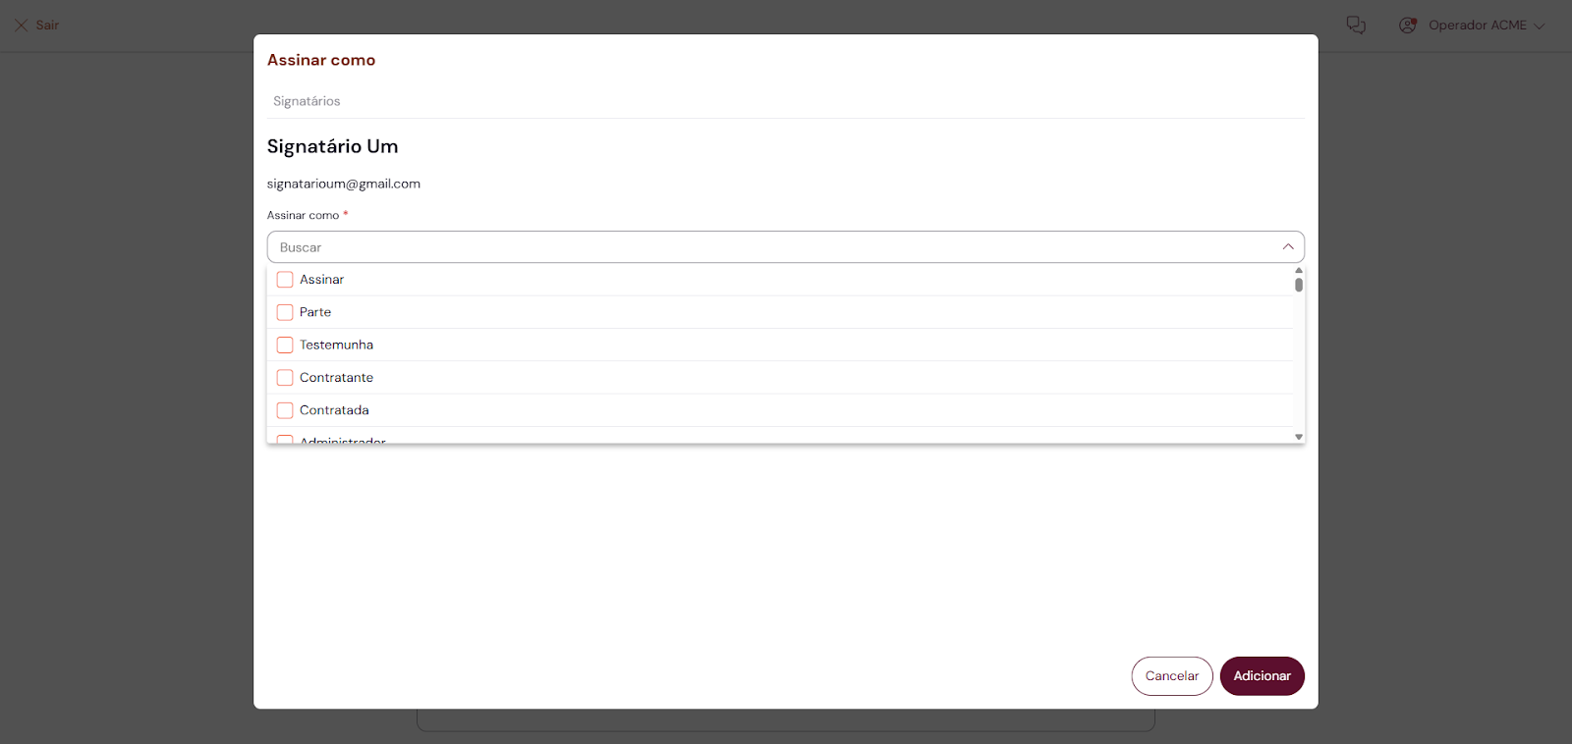Screen dimensions: 1572x744
Task: Click the Operador ACME user avatar icon
Action: (x=1408, y=26)
